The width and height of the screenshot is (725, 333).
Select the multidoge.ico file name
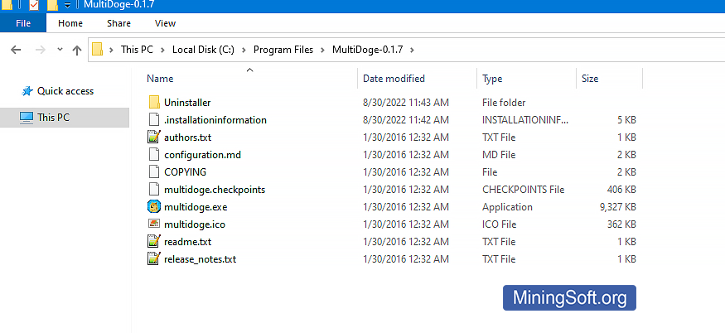coord(195,224)
